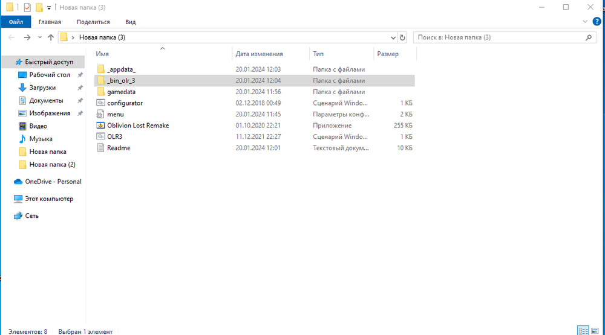The height and width of the screenshot is (335, 605).
Task: Open OneDrive - Personal in sidebar
Action: (53, 181)
